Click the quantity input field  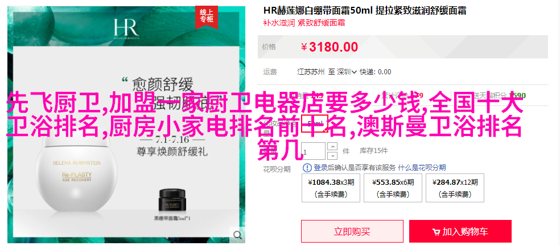pyautogui.click(x=314, y=151)
